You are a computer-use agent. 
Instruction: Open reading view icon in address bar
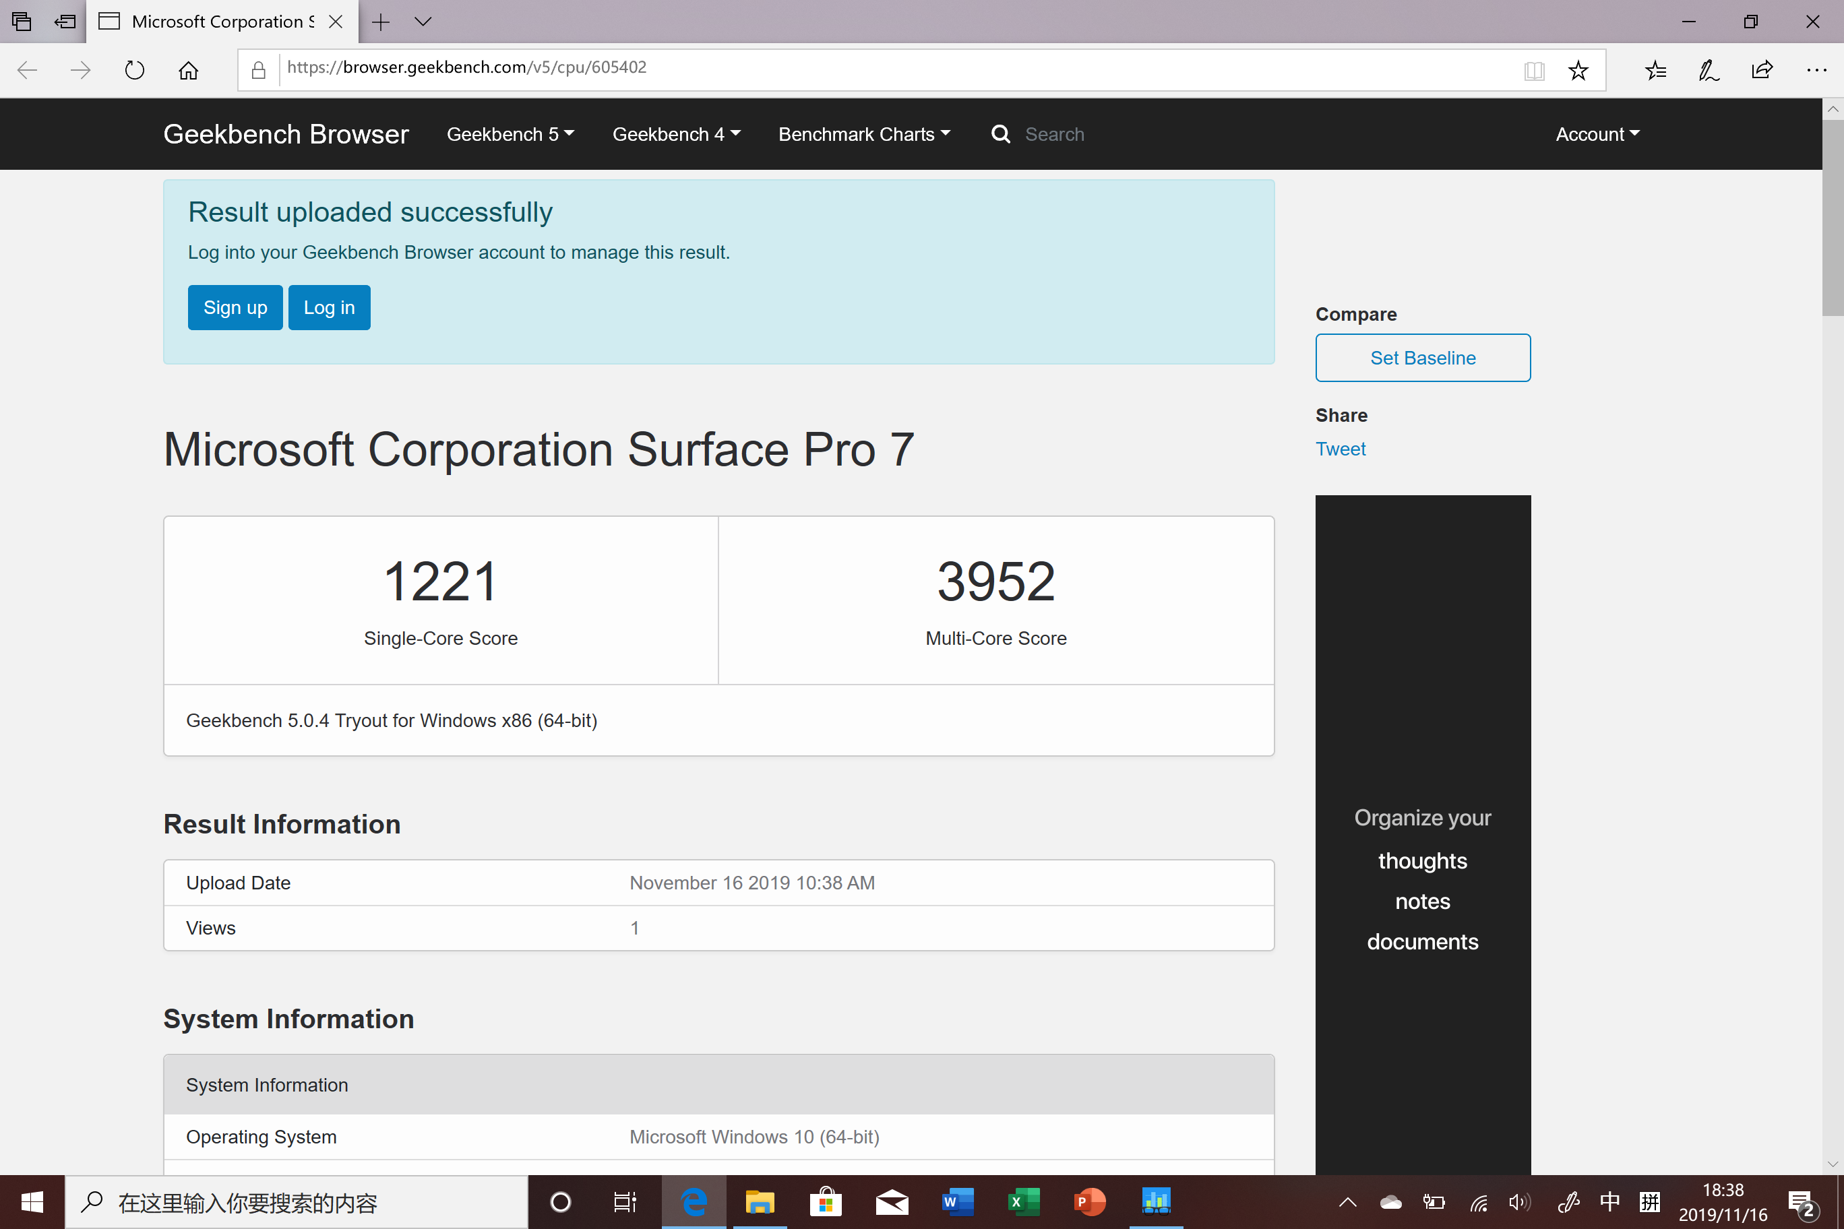pyautogui.click(x=1533, y=71)
